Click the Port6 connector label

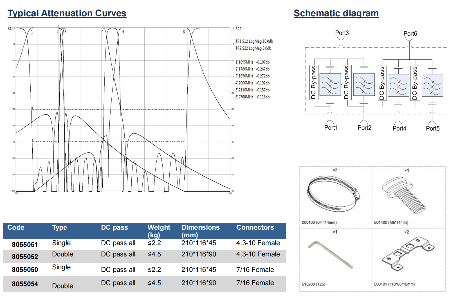[x=410, y=34]
